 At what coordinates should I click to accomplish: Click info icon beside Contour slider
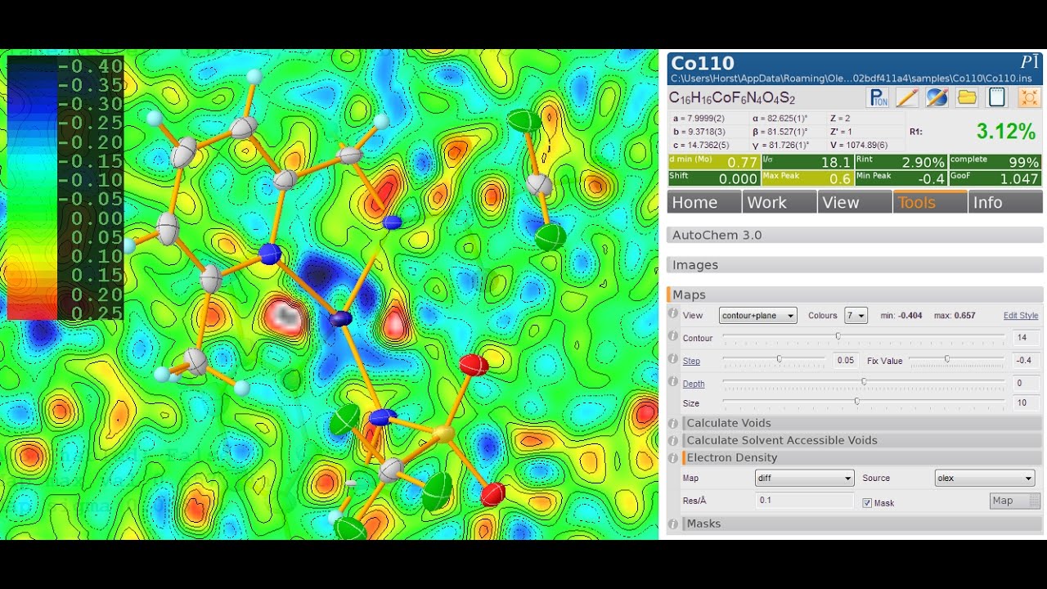[x=673, y=337]
